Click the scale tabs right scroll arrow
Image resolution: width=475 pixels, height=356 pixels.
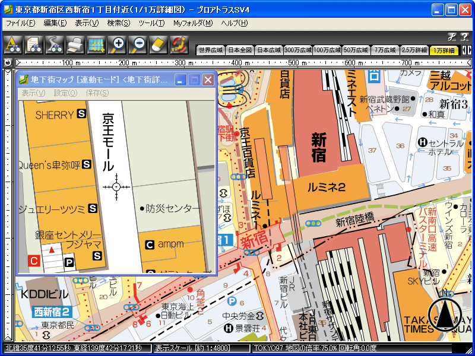tap(470, 50)
